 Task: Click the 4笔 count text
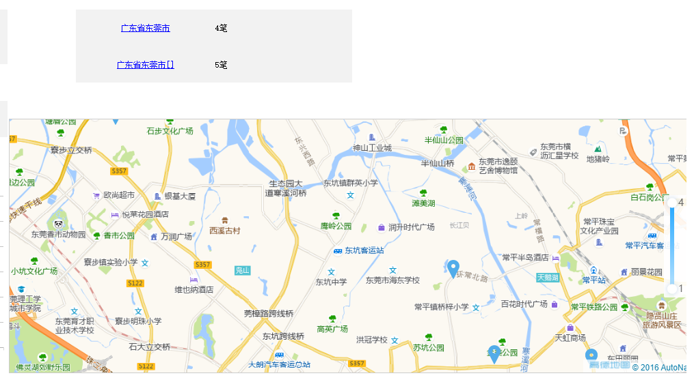coord(221,28)
